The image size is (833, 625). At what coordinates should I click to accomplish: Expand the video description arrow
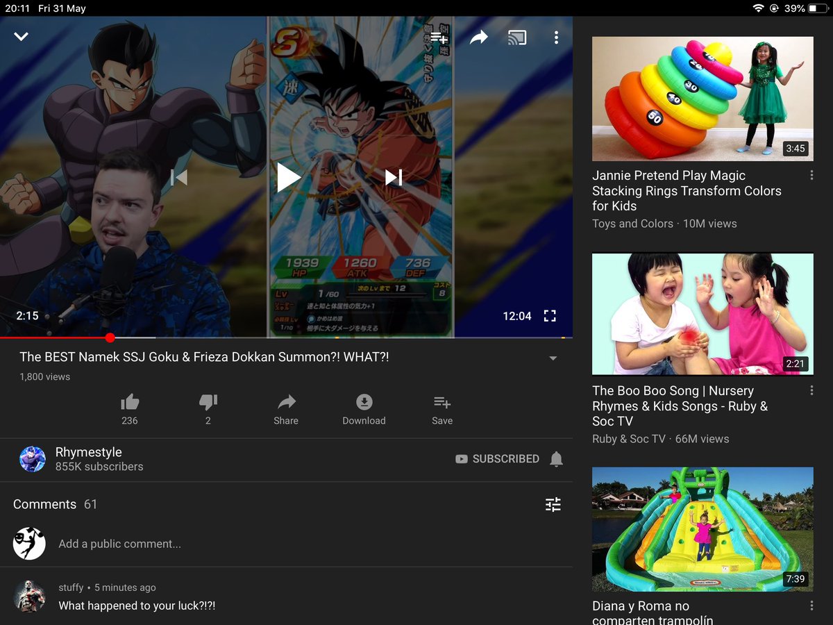(x=553, y=358)
